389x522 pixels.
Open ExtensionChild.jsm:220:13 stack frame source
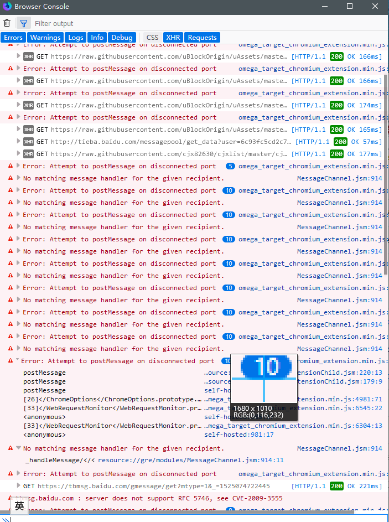tap(339, 373)
